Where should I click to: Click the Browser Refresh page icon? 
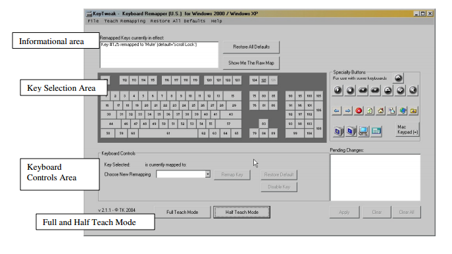[370, 111]
